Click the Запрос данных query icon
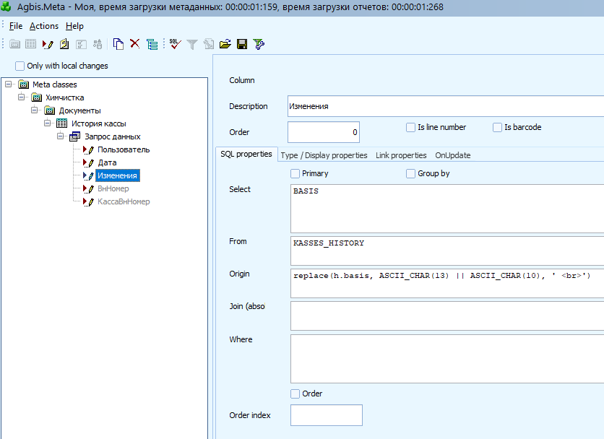This screenshot has width=604, height=439. (x=74, y=136)
